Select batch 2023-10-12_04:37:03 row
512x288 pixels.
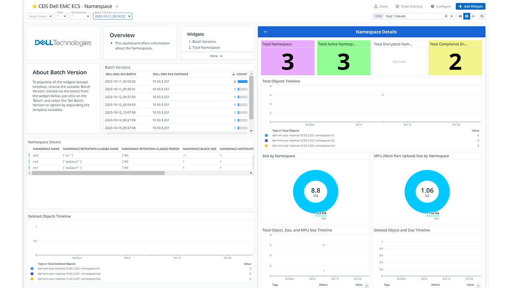(176, 97)
